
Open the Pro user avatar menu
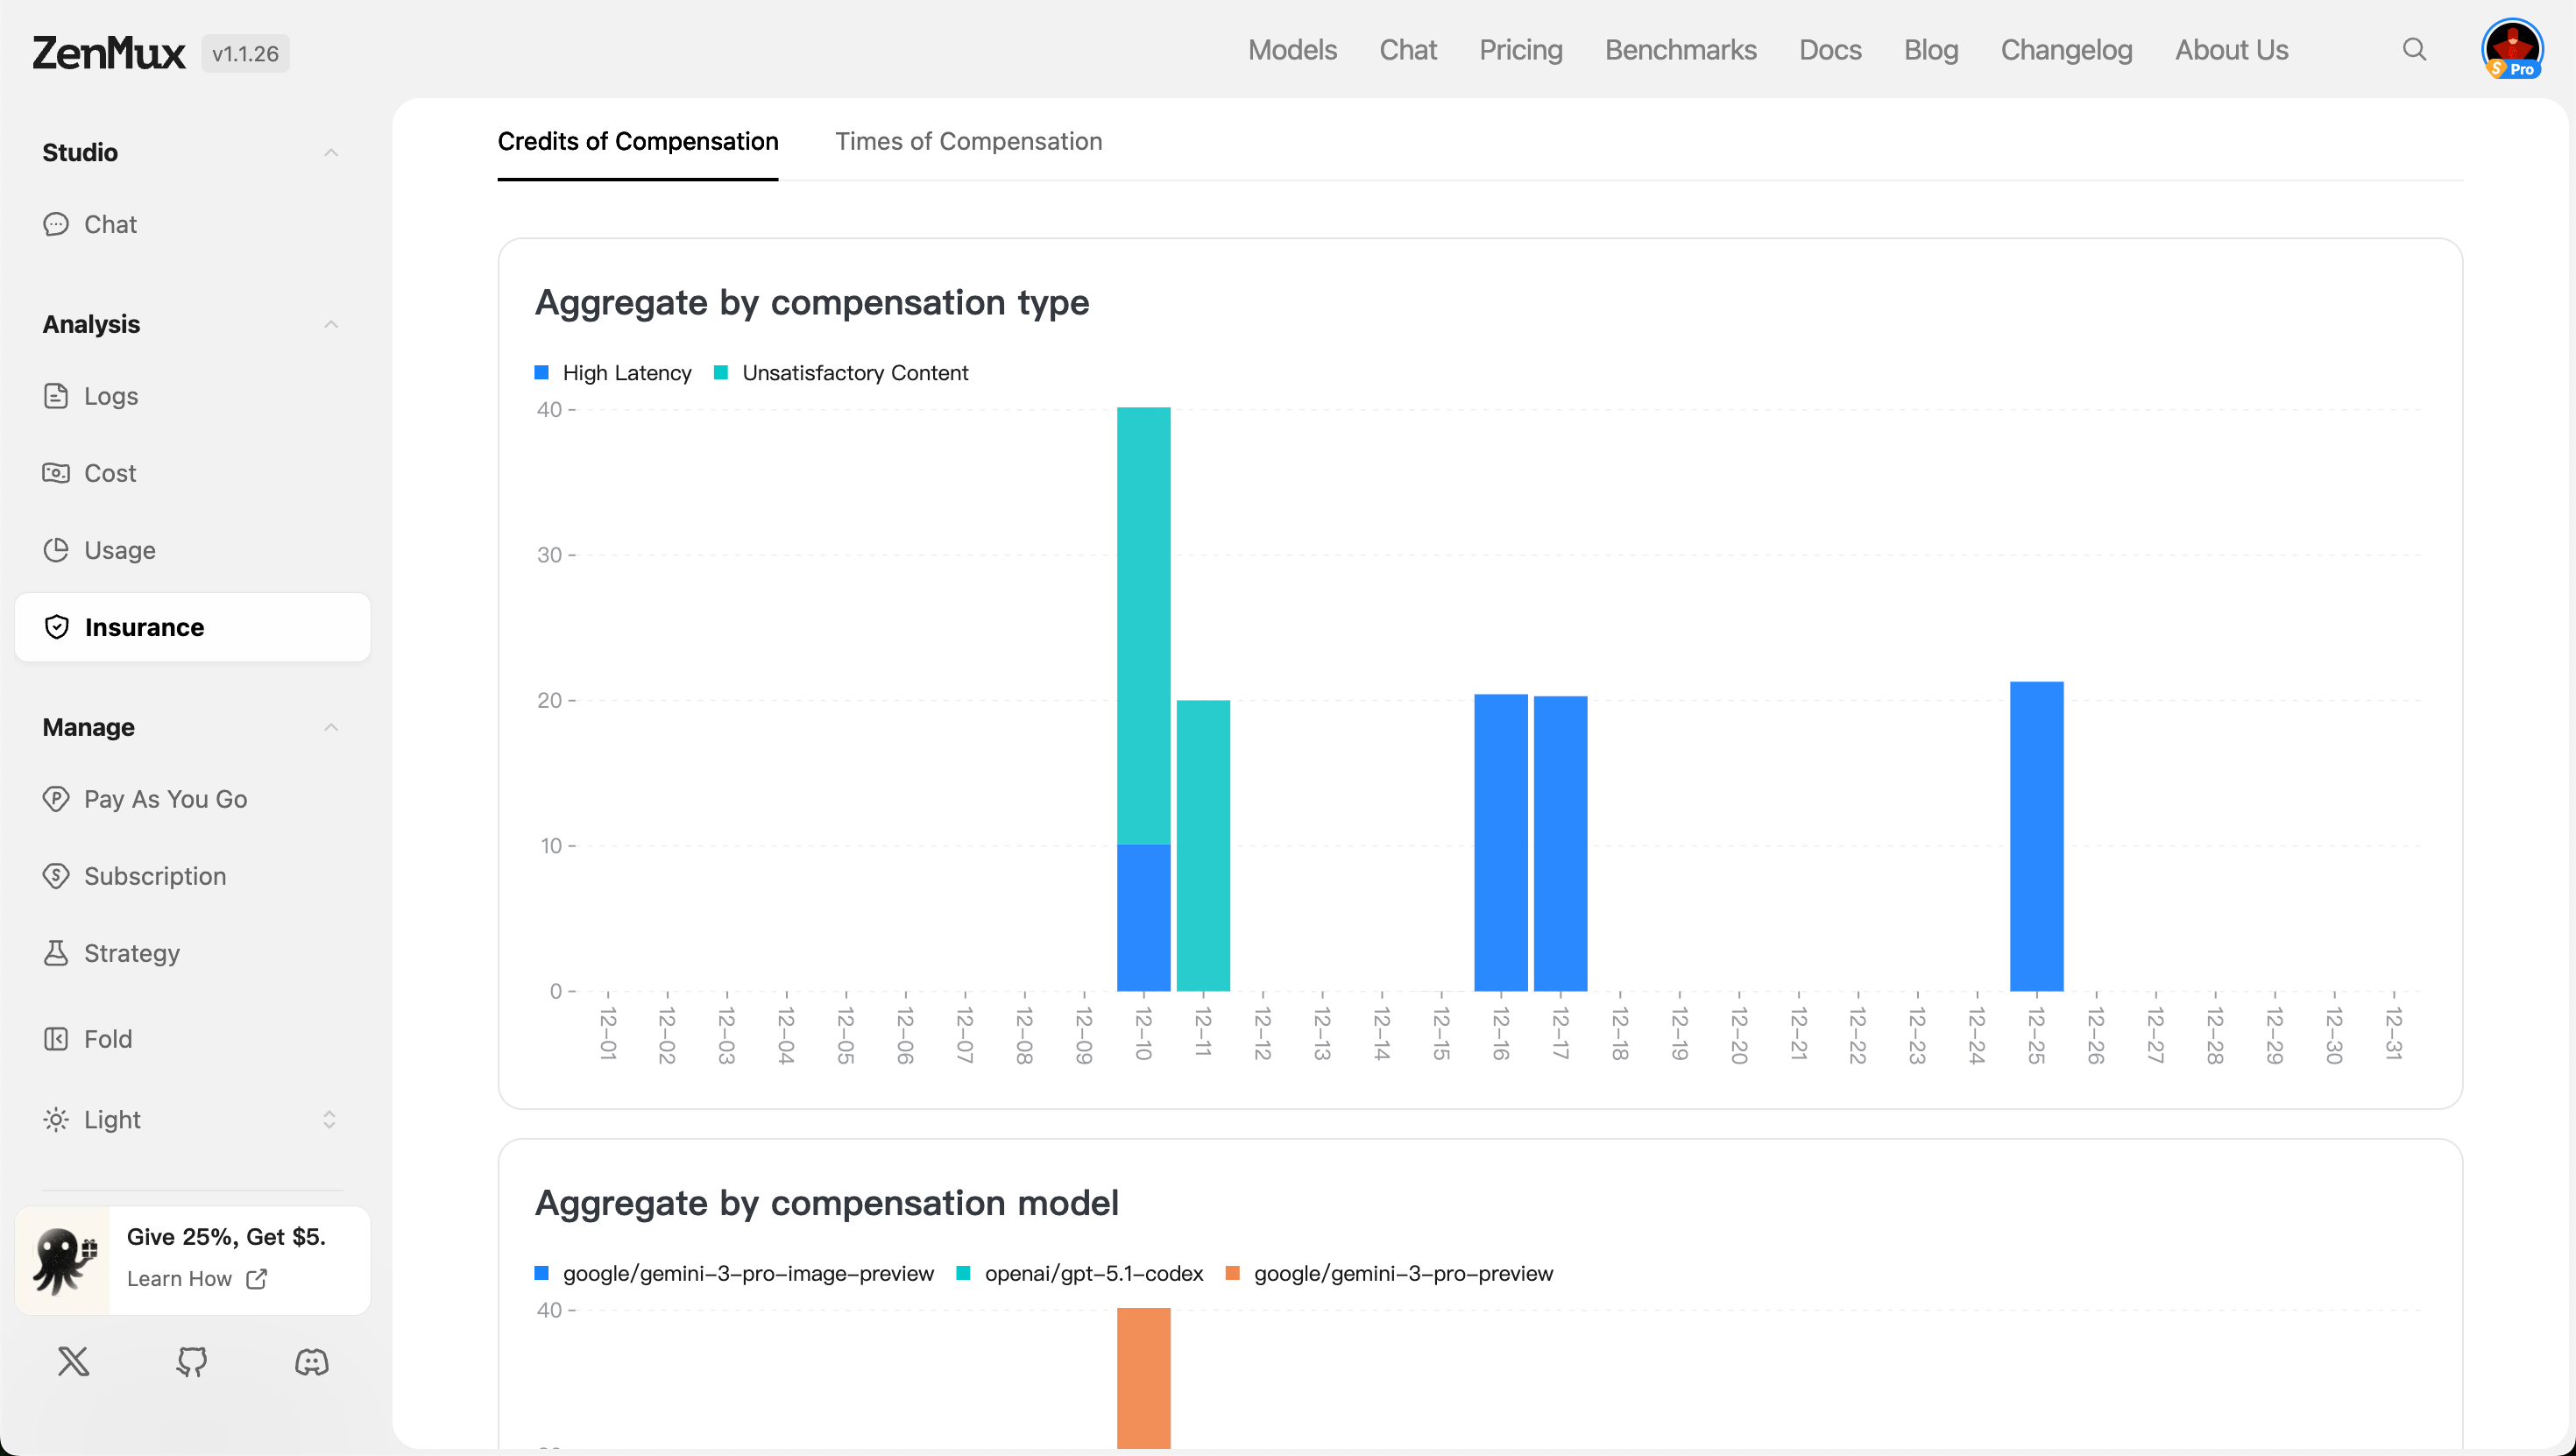tap(2511, 49)
